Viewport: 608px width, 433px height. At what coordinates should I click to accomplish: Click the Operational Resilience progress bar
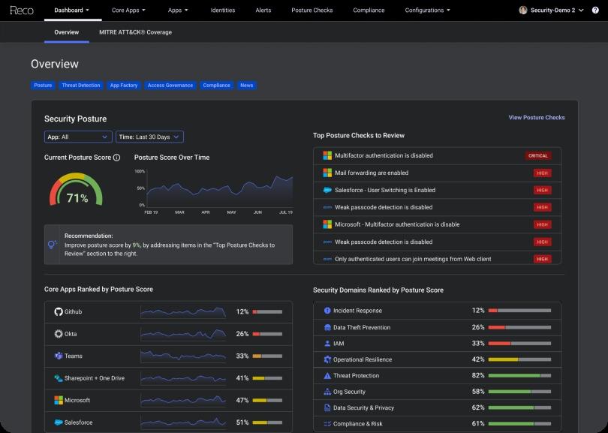pyautogui.click(x=519, y=359)
